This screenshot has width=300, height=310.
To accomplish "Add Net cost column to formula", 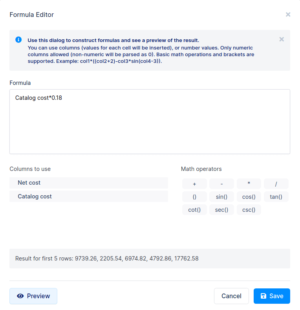I will coord(89,183).
